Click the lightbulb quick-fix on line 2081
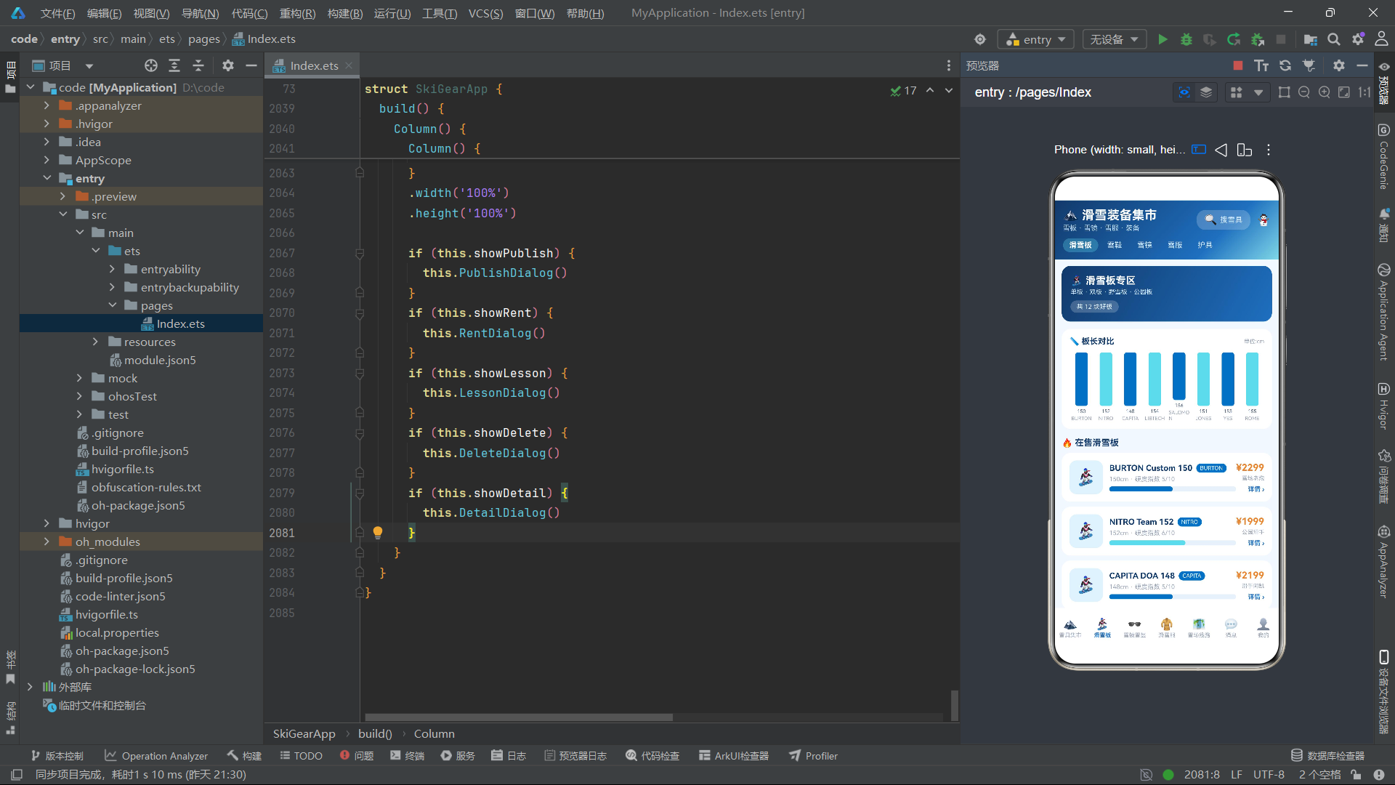The image size is (1395, 785). [378, 532]
